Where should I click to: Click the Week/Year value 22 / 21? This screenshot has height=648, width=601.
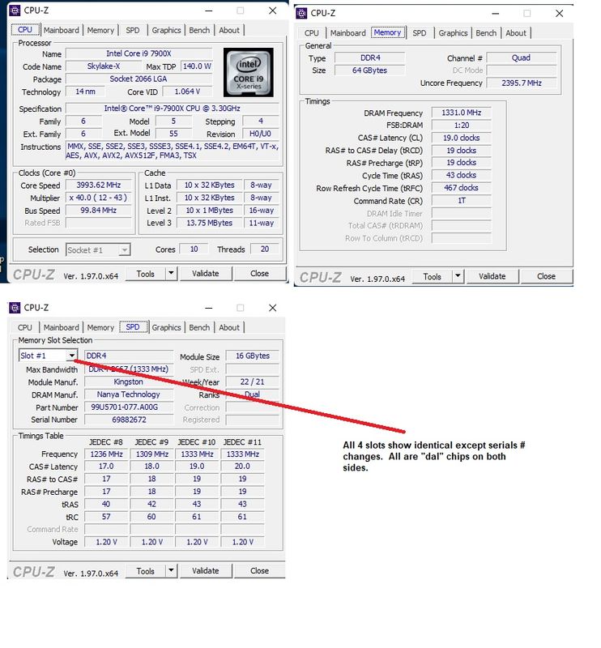pos(253,382)
